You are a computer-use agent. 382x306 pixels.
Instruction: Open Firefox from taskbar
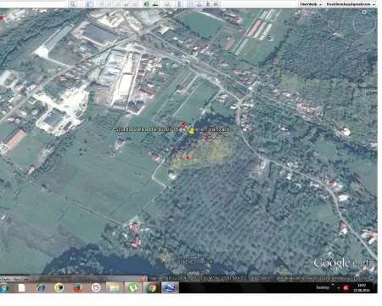tap(77, 288)
